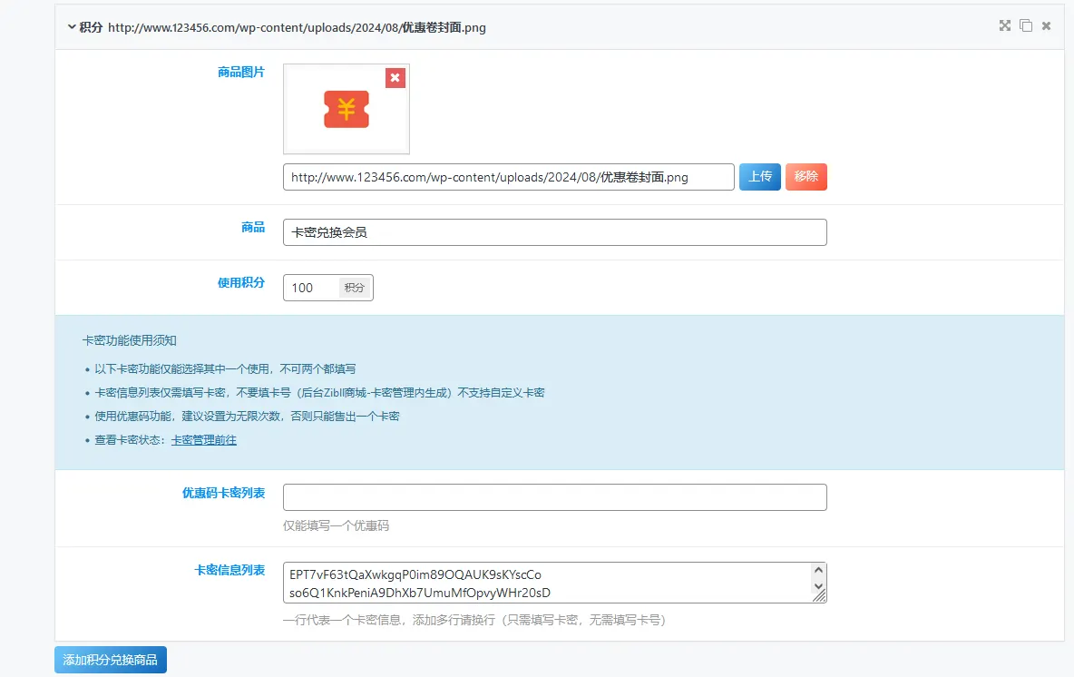1074x677 pixels.
Task: Click the image URL input field
Action: coord(508,177)
